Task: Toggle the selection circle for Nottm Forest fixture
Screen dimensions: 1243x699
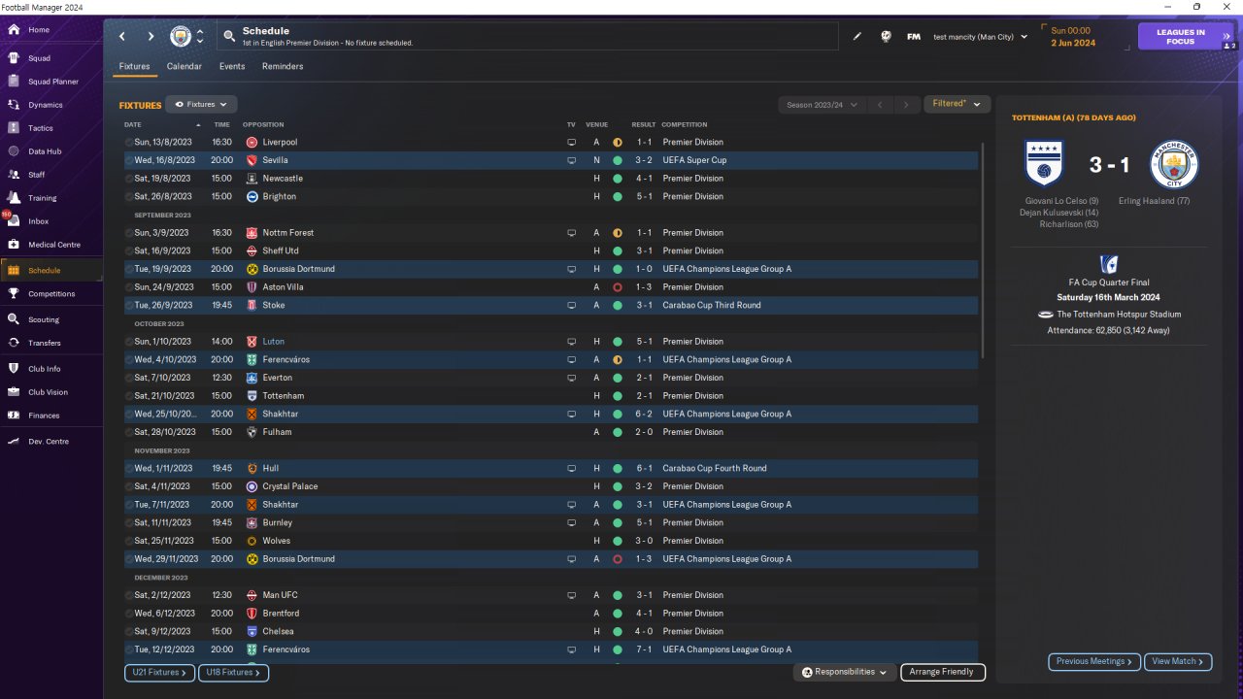Action: point(128,233)
